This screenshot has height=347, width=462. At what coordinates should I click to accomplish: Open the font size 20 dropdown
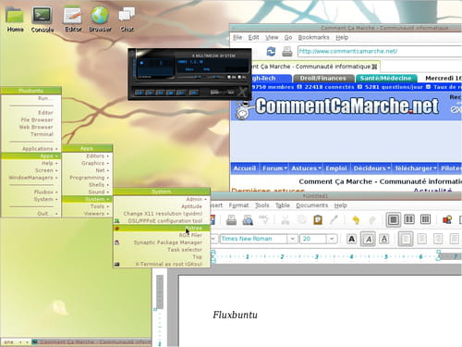(x=332, y=239)
